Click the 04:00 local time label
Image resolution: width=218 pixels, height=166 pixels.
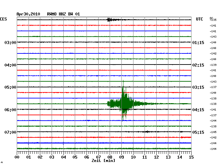10,65
